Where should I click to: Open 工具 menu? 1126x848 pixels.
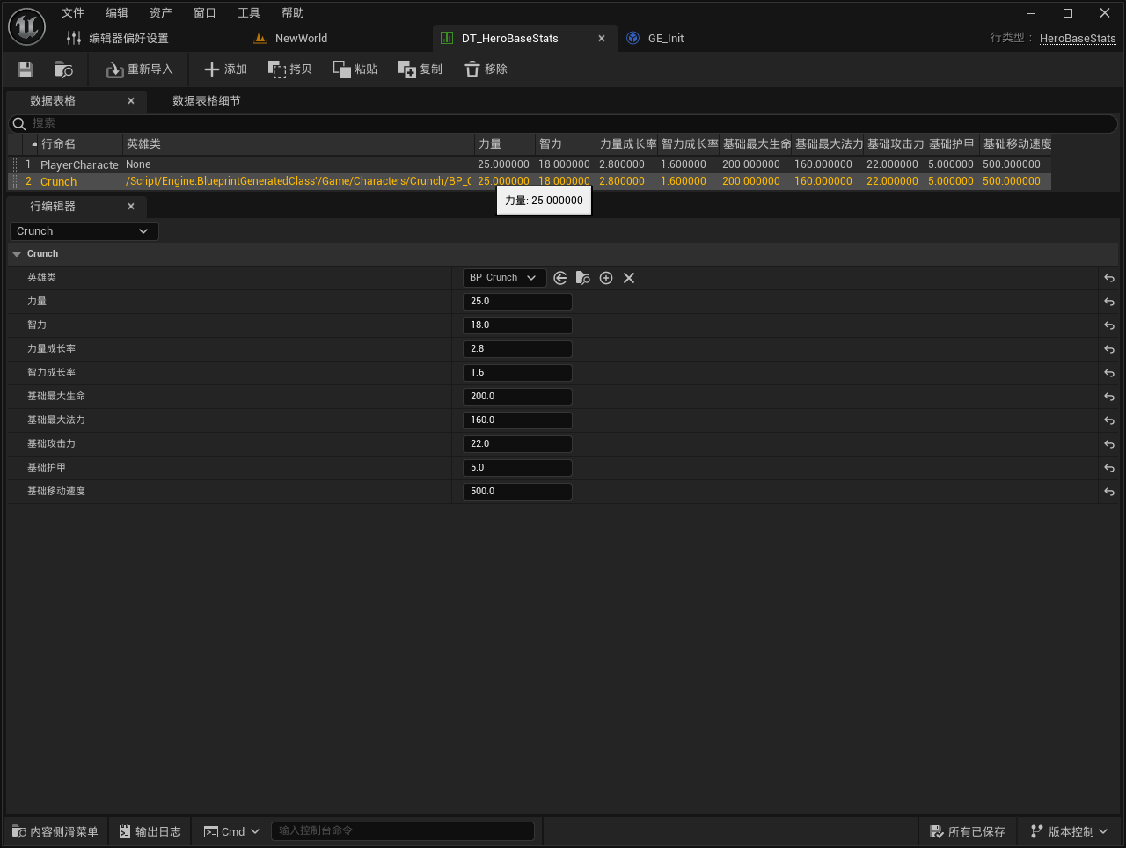249,13
